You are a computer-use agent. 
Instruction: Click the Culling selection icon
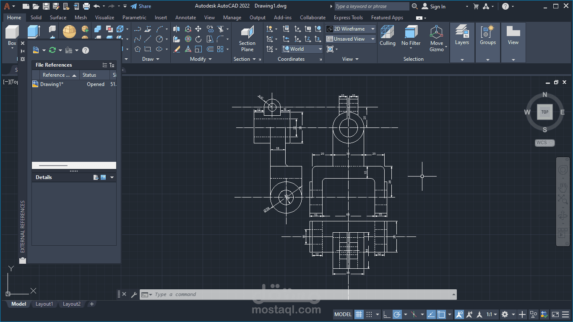click(x=388, y=35)
